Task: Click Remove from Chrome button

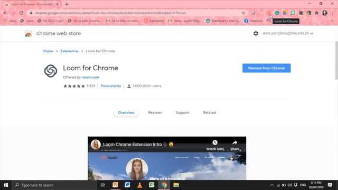Action: [266, 68]
